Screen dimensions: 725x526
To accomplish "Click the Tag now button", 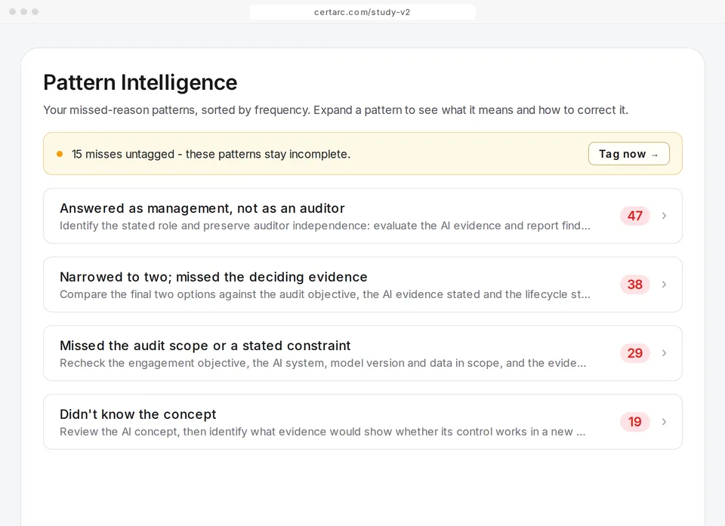I will point(629,153).
